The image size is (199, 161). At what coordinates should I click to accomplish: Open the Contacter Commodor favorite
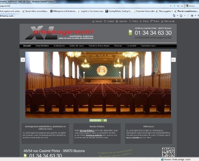coord(144,11)
